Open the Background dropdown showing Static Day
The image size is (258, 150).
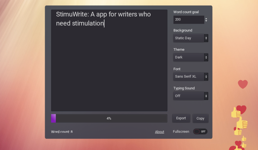(191, 38)
